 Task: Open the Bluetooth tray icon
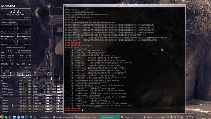tap(178, 117)
